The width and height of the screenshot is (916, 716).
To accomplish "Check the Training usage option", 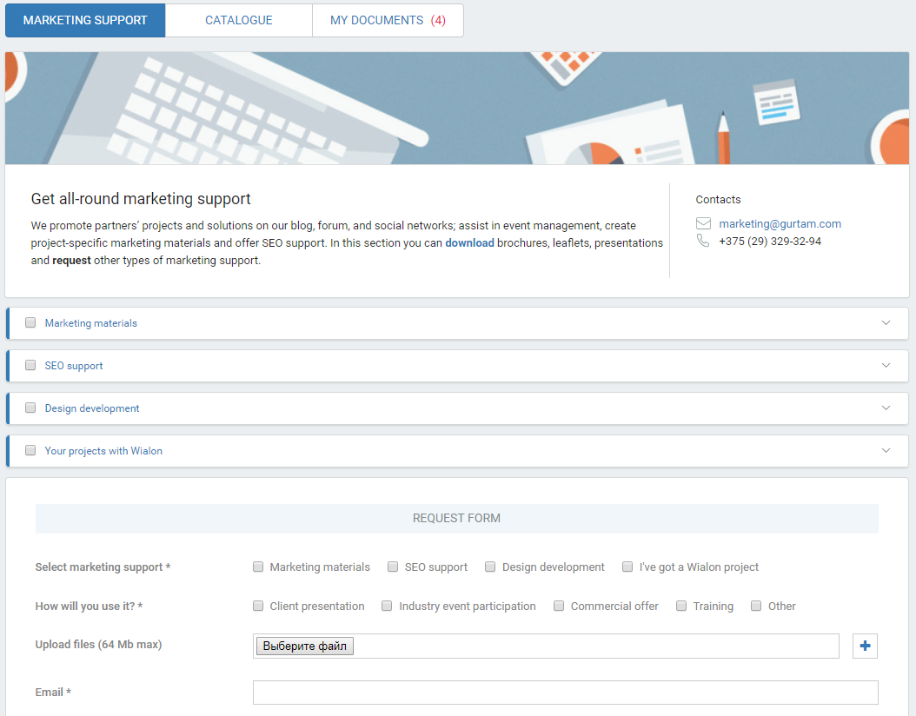I will [681, 607].
